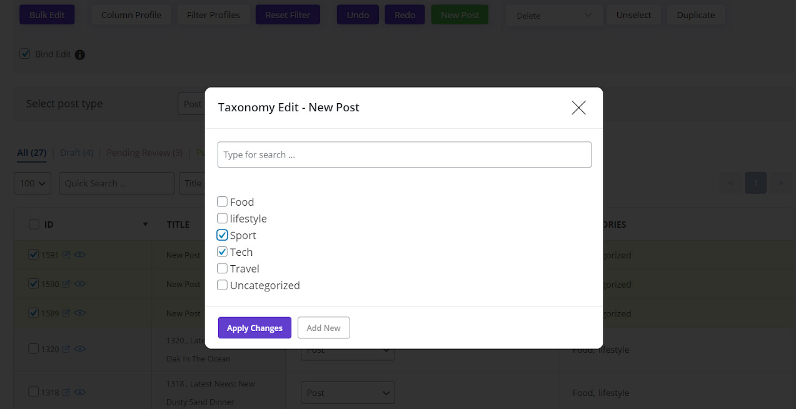Select row 1318 checkbox
The image size is (796, 409).
(x=34, y=392)
